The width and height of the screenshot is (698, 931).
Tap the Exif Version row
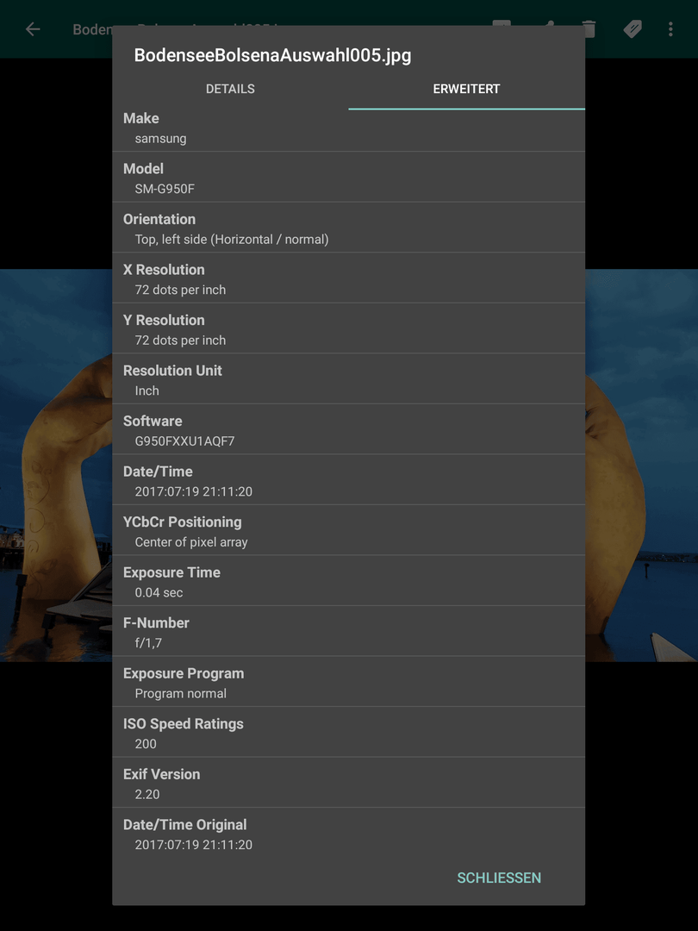point(348,784)
